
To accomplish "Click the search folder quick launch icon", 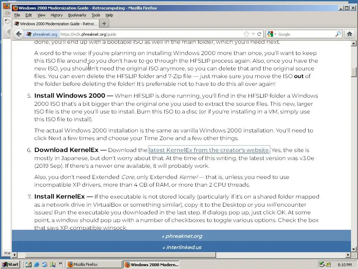I will (x=52, y=264).
